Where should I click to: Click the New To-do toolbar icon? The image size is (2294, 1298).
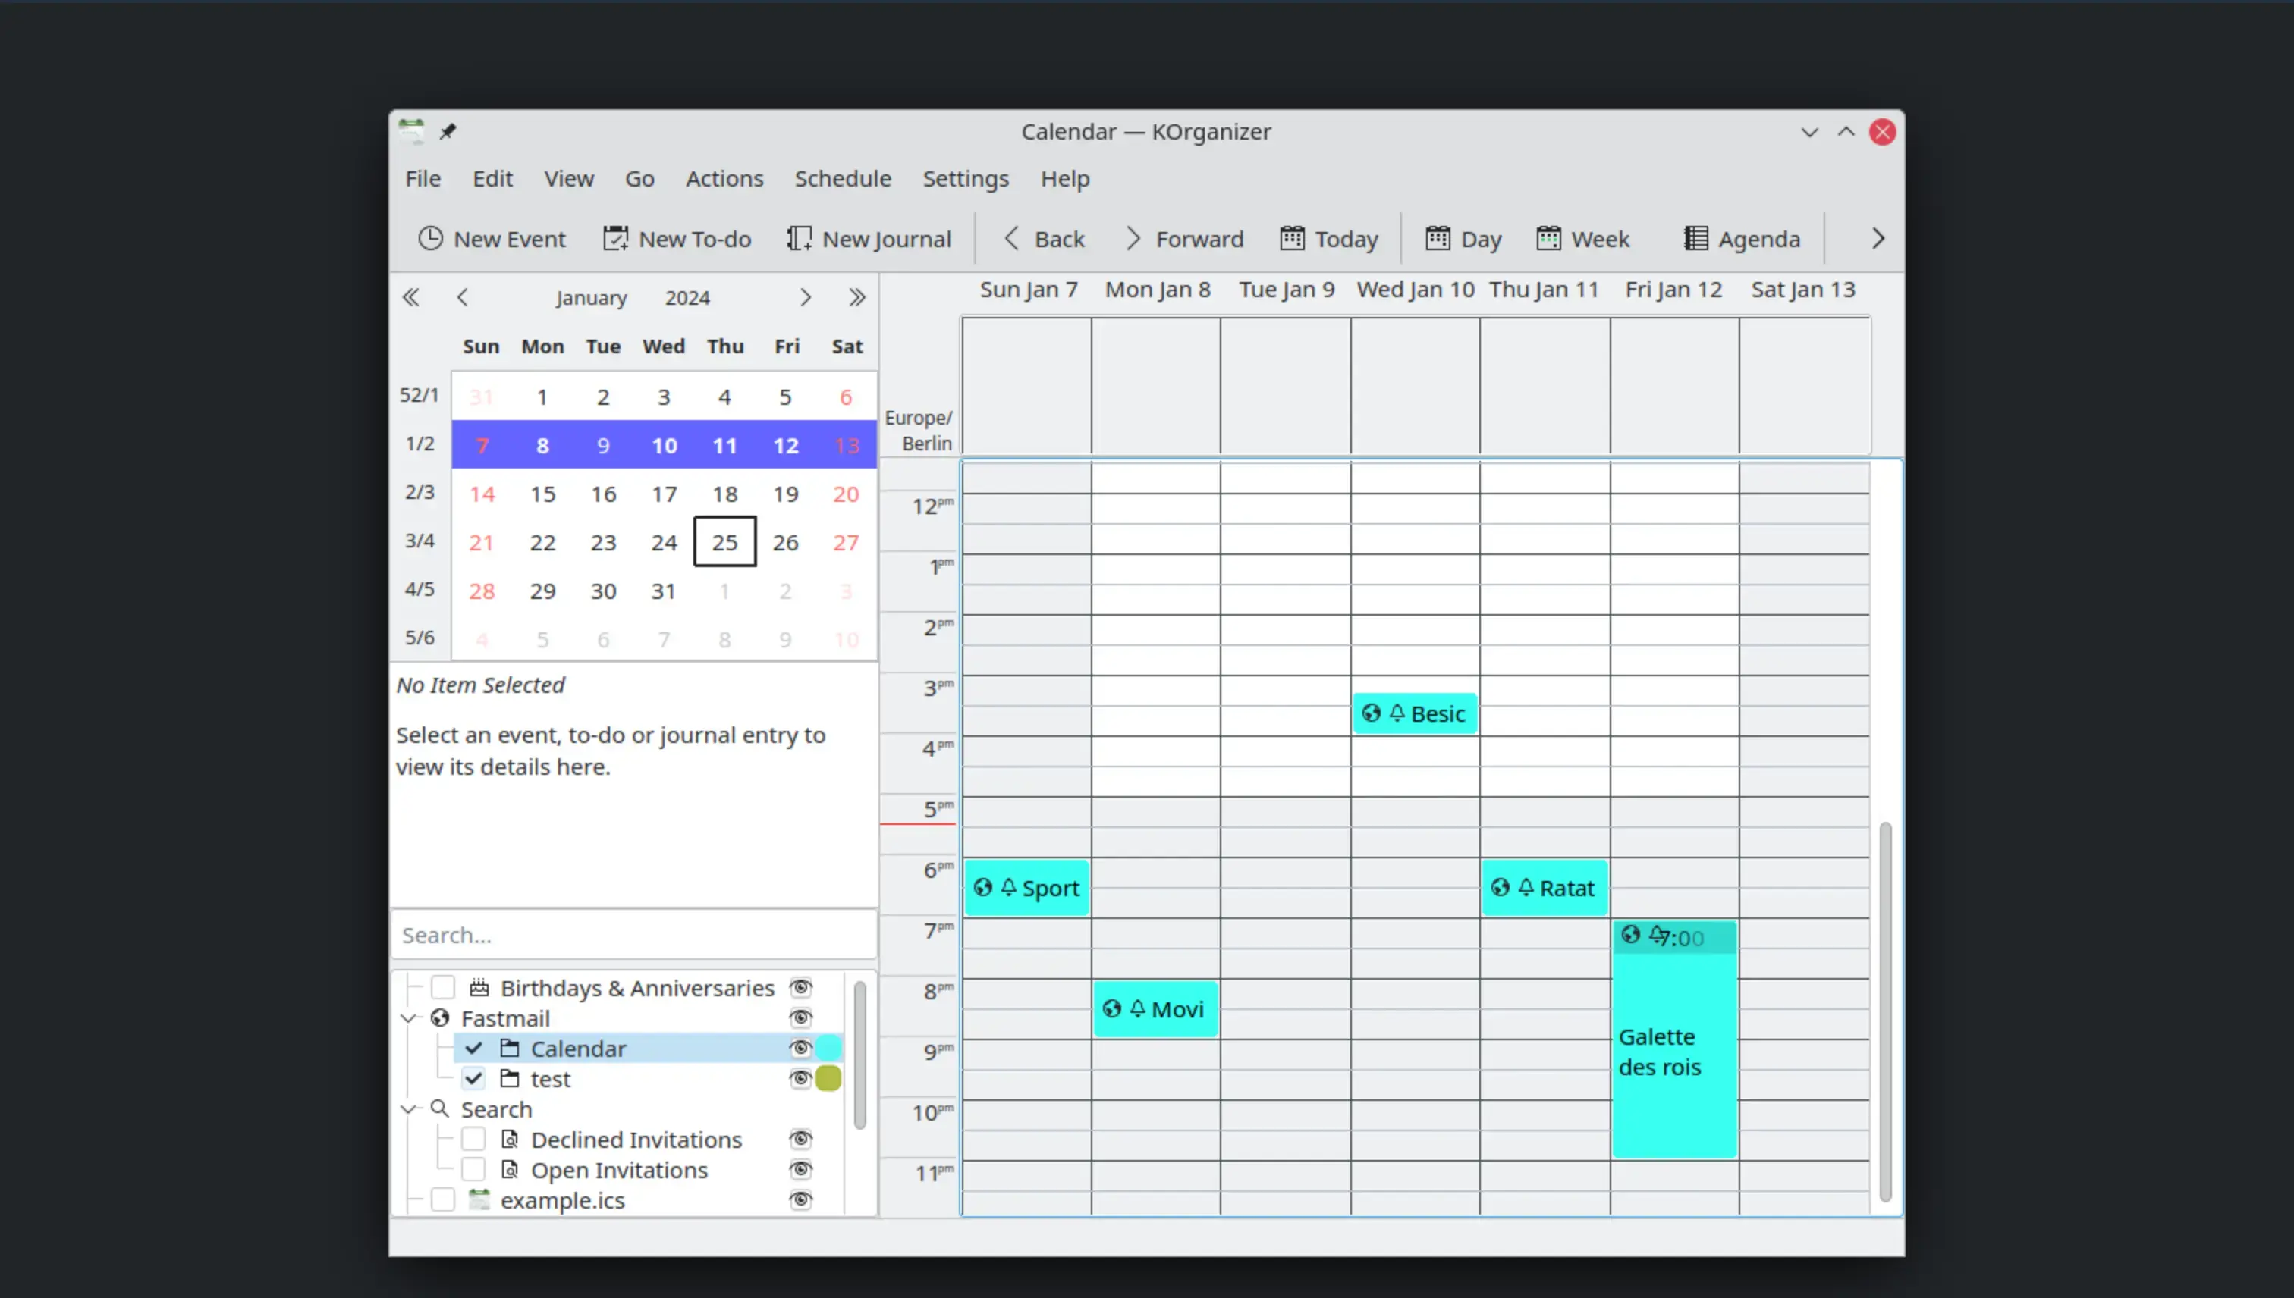[615, 239]
